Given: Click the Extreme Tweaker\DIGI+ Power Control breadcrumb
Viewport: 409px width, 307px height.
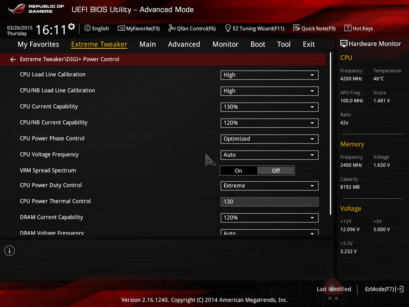Looking at the screenshot, I should pos(70,59).
